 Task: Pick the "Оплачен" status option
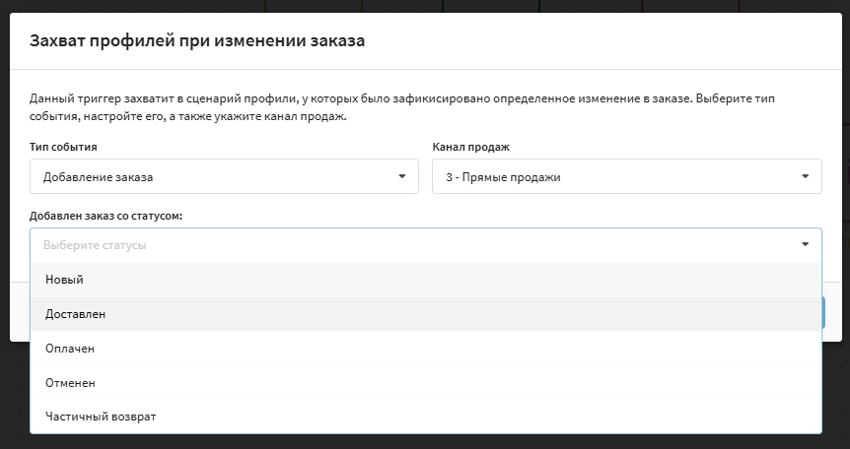tap(426, 349)
